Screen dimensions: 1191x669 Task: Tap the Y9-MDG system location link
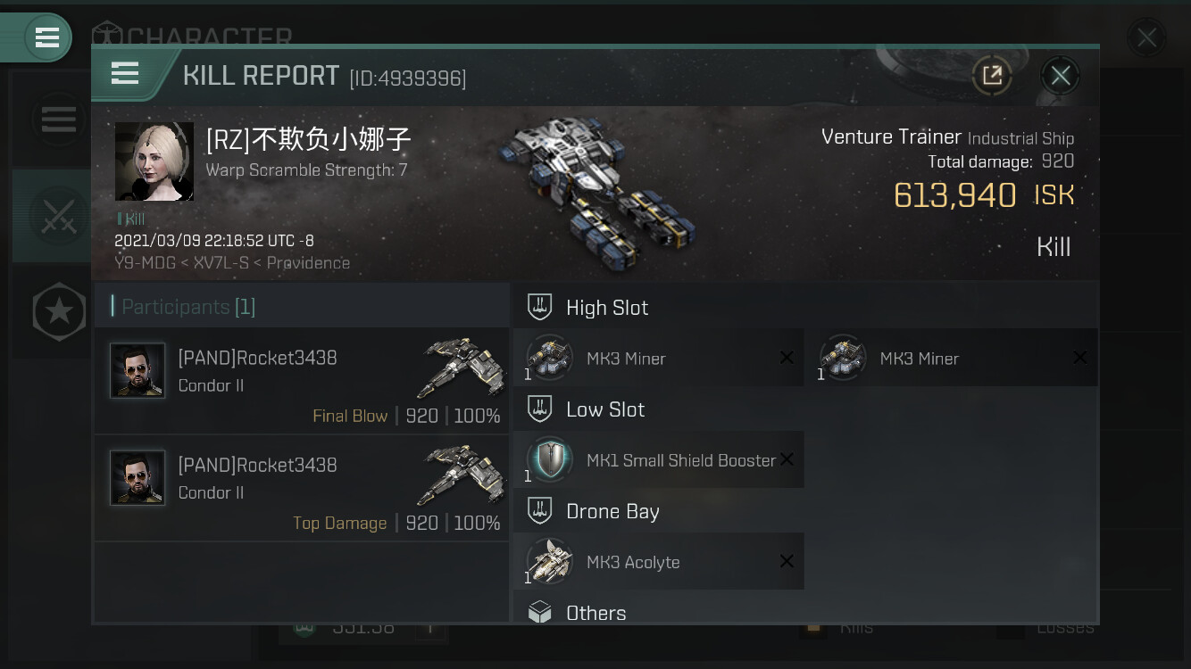pyautogui.click(x=147, y=263)
